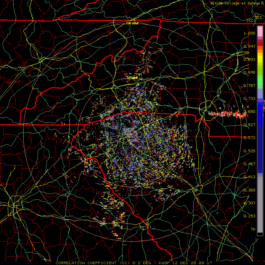Screen dimensions: 265x265
Task: Click the 0.307 legend value
Action: click(x=249, y=203)
